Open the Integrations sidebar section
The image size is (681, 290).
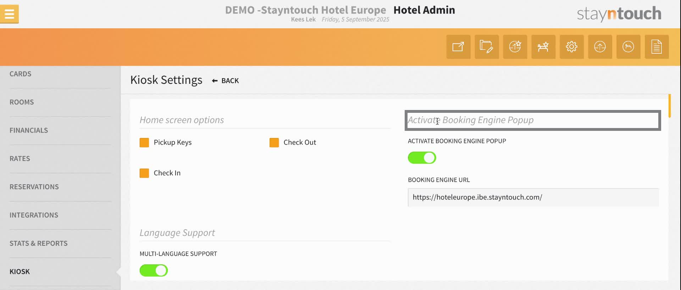34,215
